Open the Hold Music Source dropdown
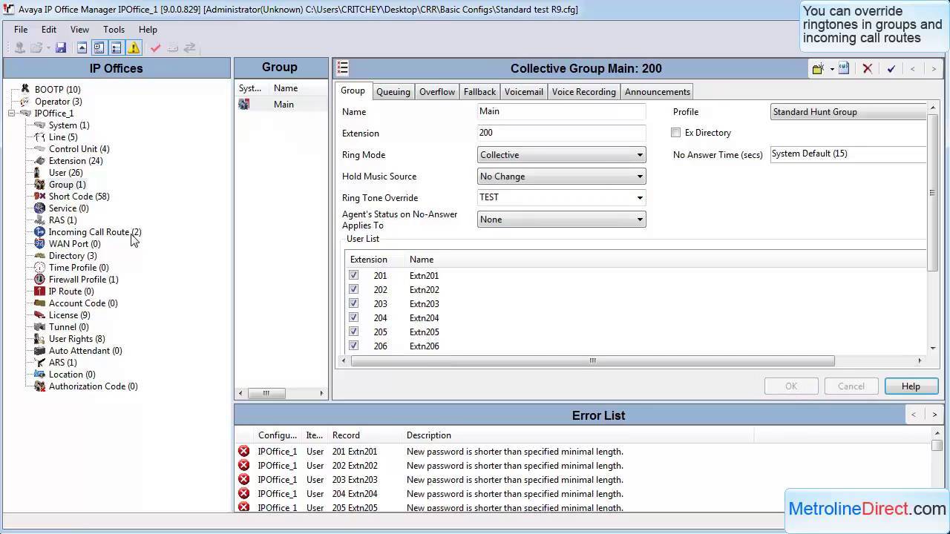Image resolution: width=950 pixels, height=534 pixels. tap(640, 177)
